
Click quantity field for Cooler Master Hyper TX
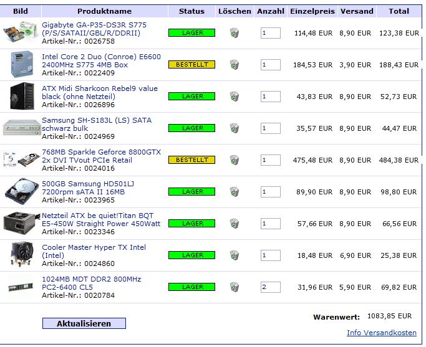point(270,255)
